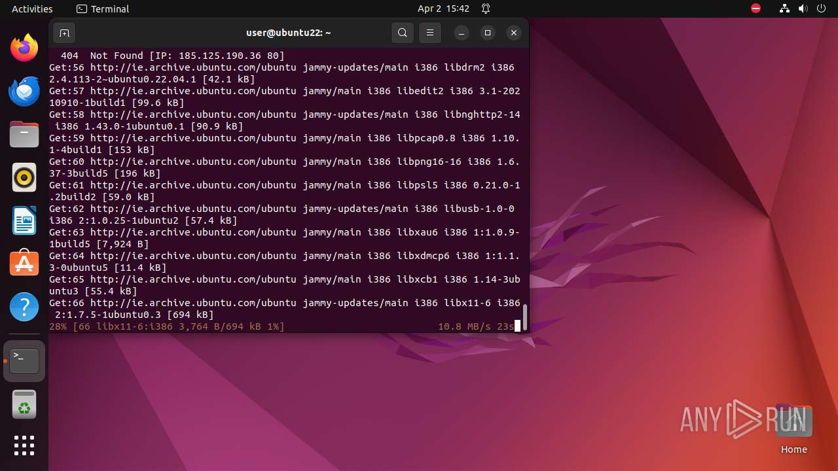
Task: Click the 404 Not Found line
Action: (x=172, y=56)
